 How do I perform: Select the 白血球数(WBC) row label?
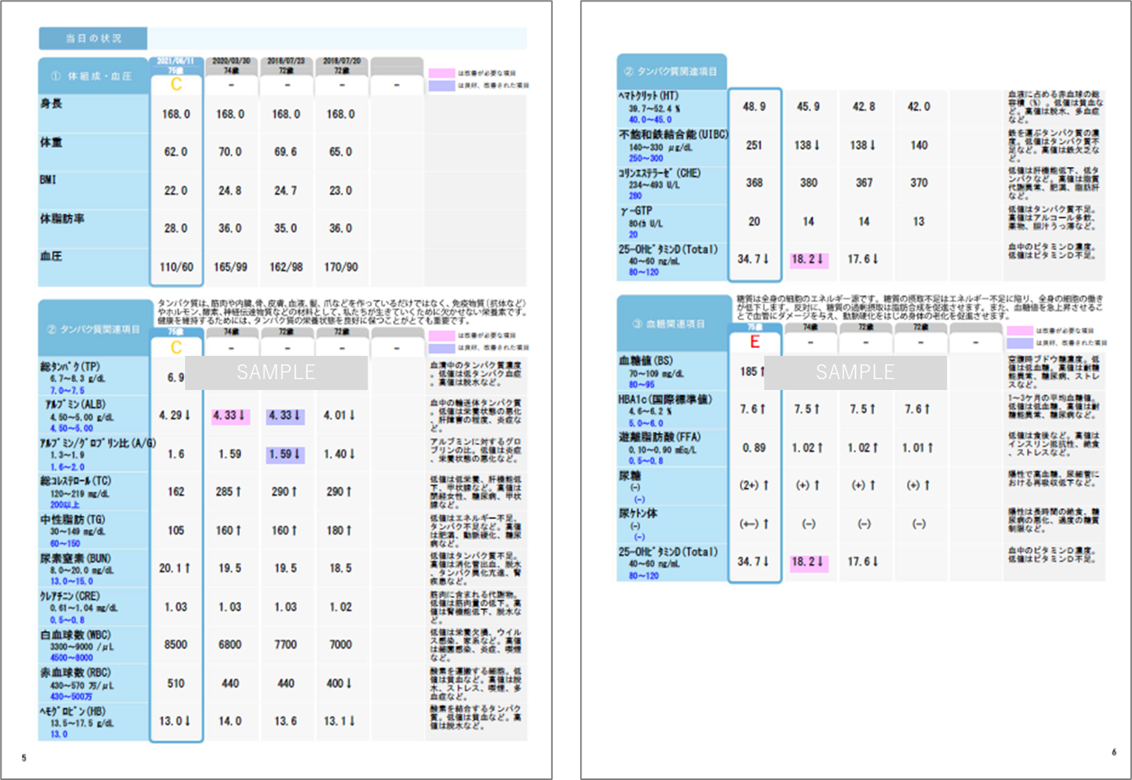[75, 634]
